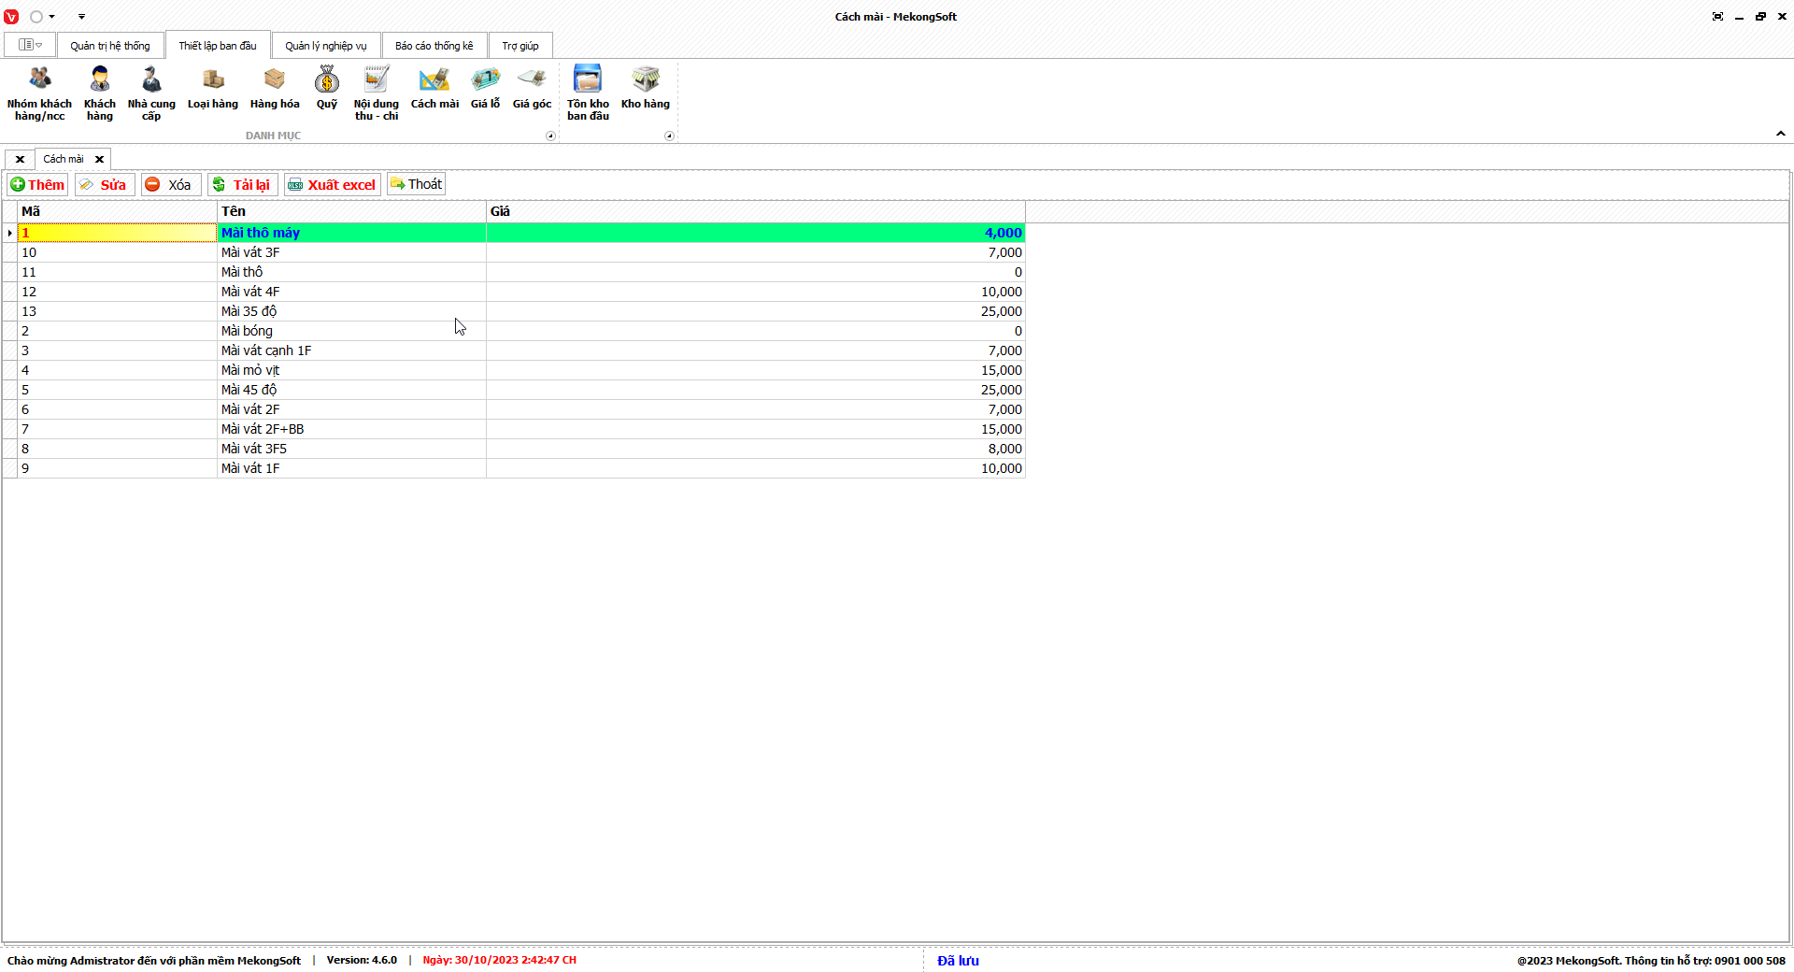
Task: Select the row indicator for row 1
Action: (10, 233)
